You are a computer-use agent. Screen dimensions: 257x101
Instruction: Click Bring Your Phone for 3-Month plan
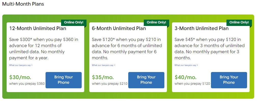pos(229,80)
